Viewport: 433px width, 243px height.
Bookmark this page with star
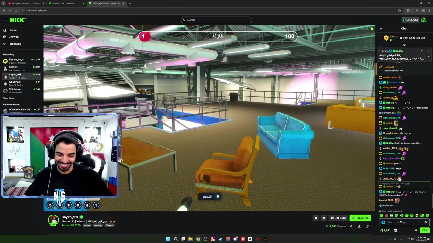[400, 10]
